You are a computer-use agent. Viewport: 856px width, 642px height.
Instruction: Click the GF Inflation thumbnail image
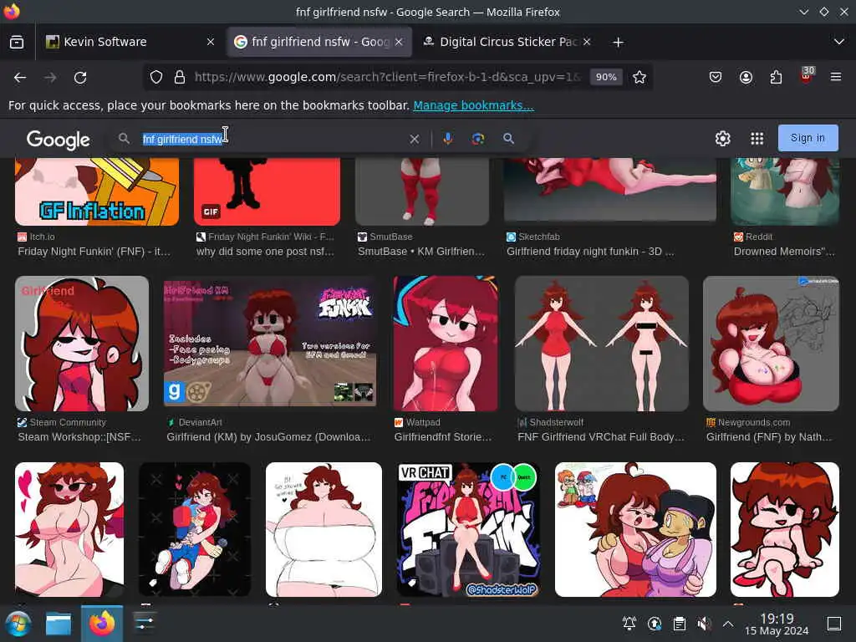click(x=97, y=191)
